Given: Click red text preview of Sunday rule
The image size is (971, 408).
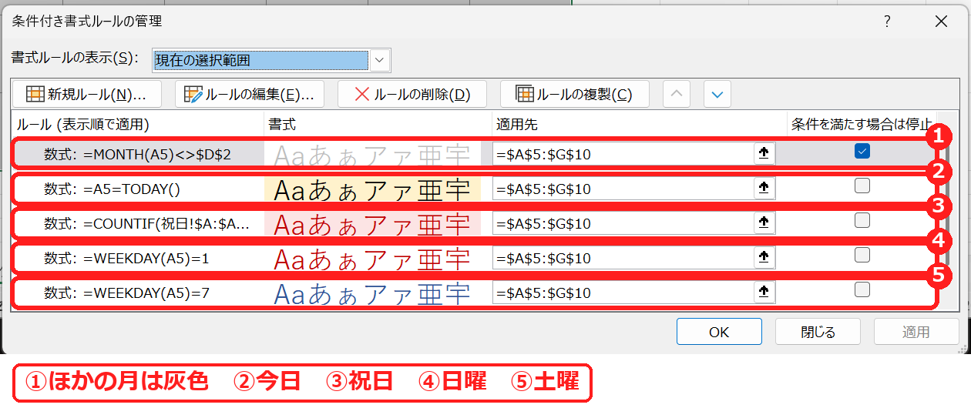Looking at the screenshot, I should [x=372, y=258].
